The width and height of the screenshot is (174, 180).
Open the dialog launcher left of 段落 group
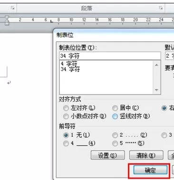click(12, 8)
